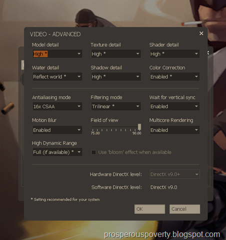This screenshot has height=240, width=226.
Task: Open the Texture detail dropdown
Action: coord(116,54)
